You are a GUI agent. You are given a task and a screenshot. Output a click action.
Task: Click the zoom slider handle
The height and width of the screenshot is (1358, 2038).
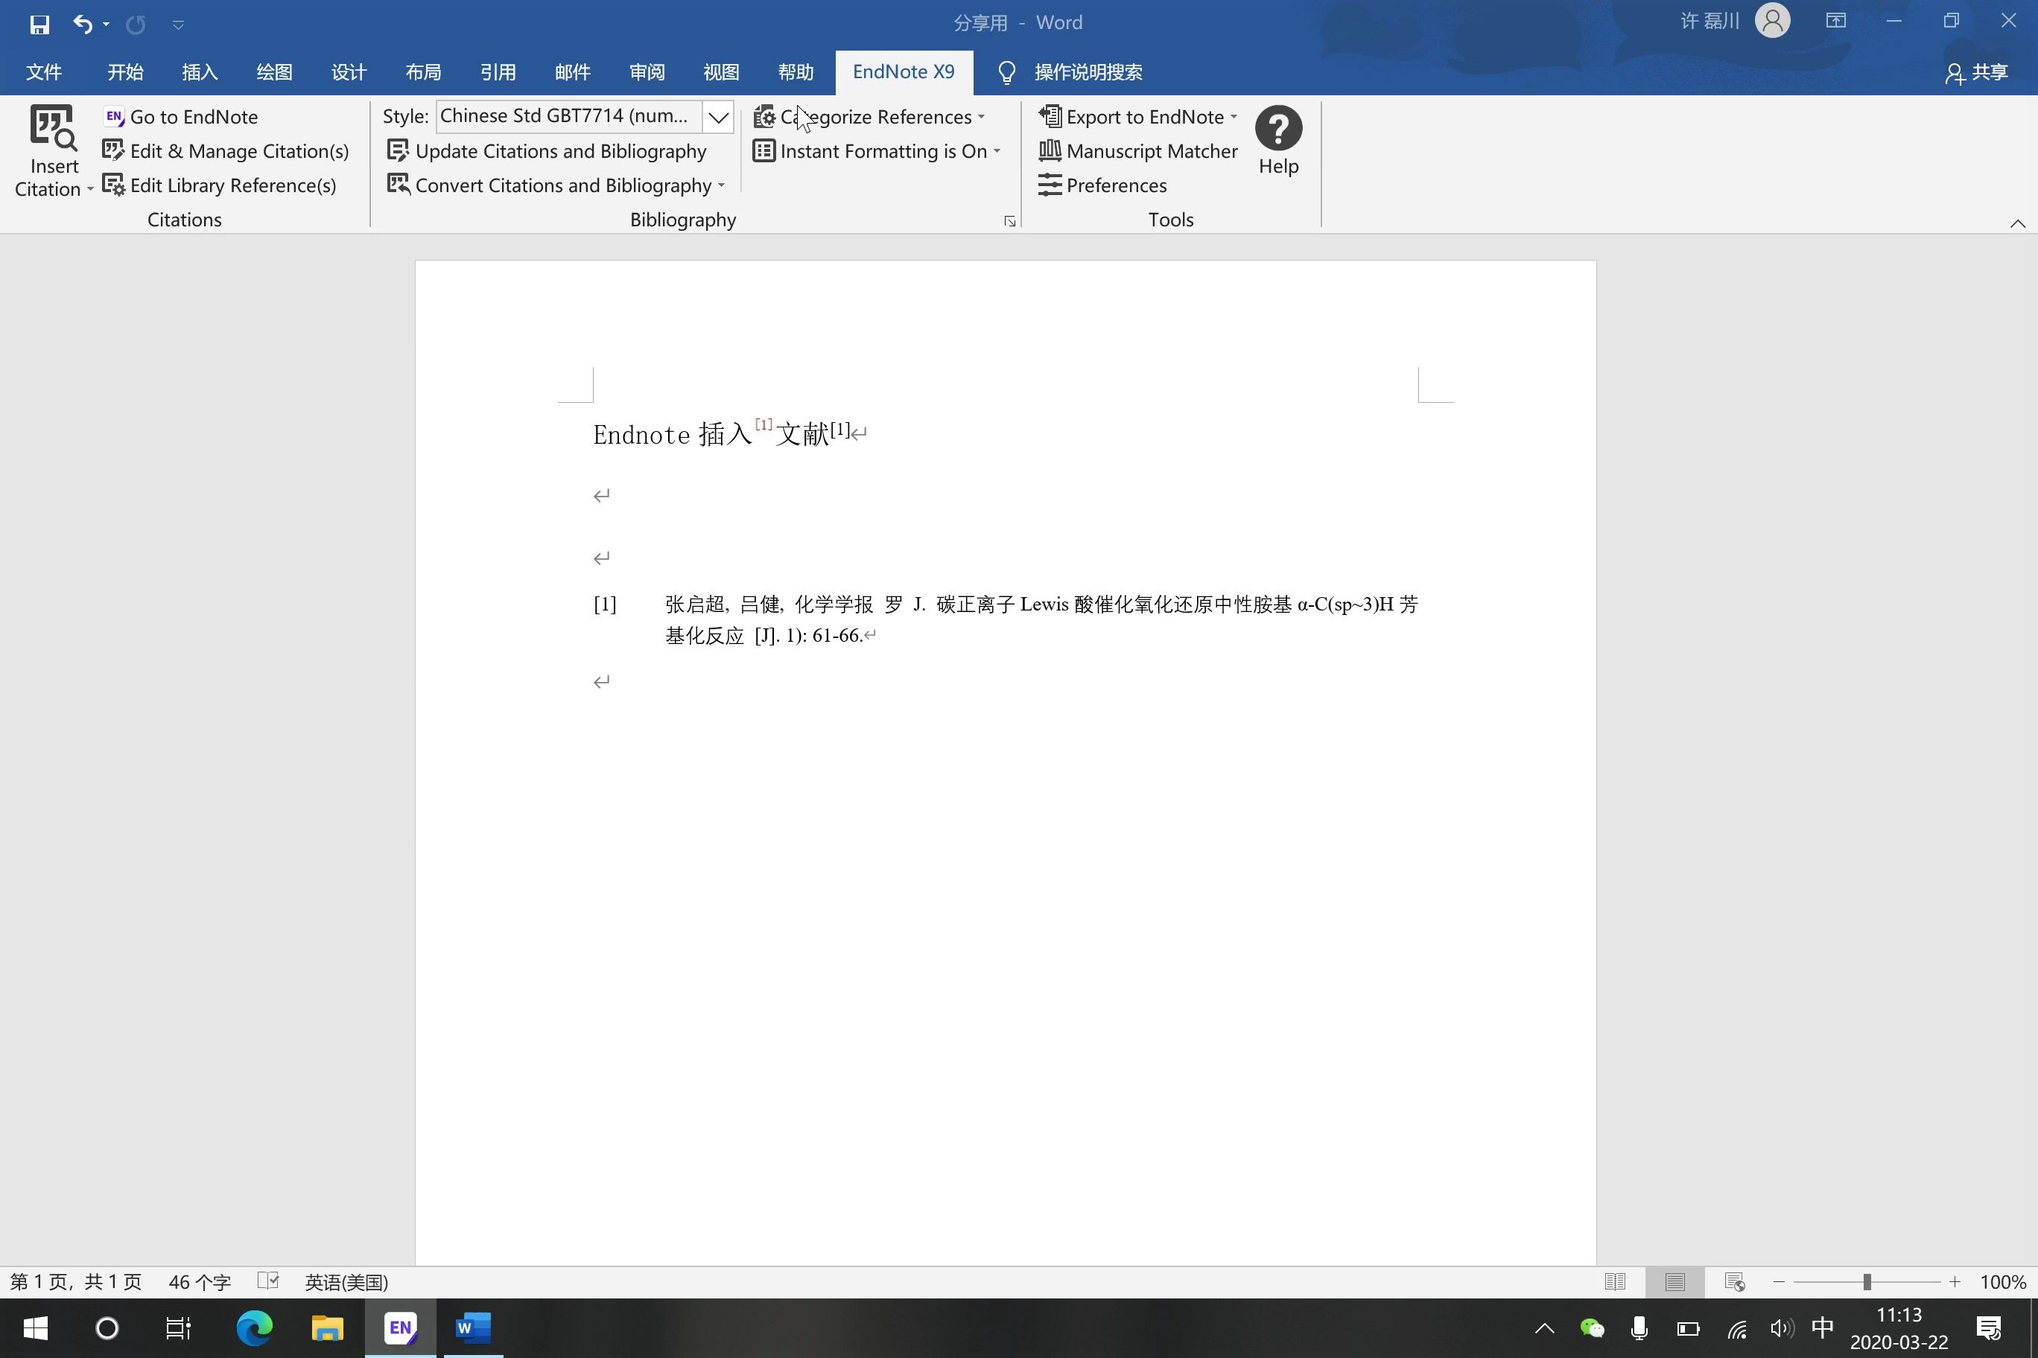(x=1867, y=1282)
